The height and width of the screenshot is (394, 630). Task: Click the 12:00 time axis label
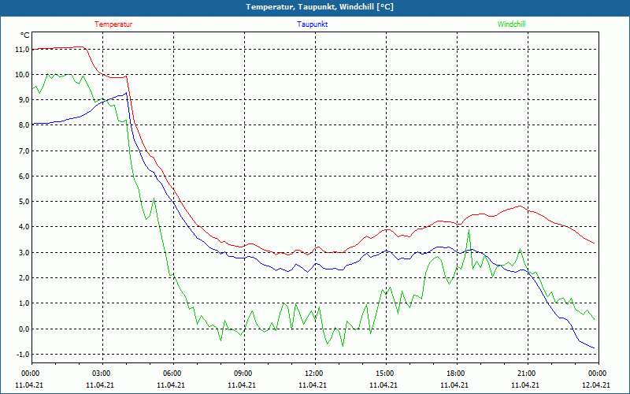click(x=313, y=373)
